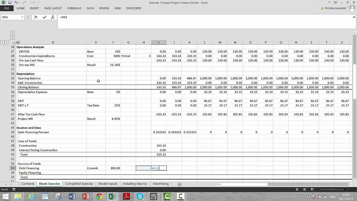This screenshot has height=201, width=357.
Task: Show row outline level 2
Action: (7, 42)
